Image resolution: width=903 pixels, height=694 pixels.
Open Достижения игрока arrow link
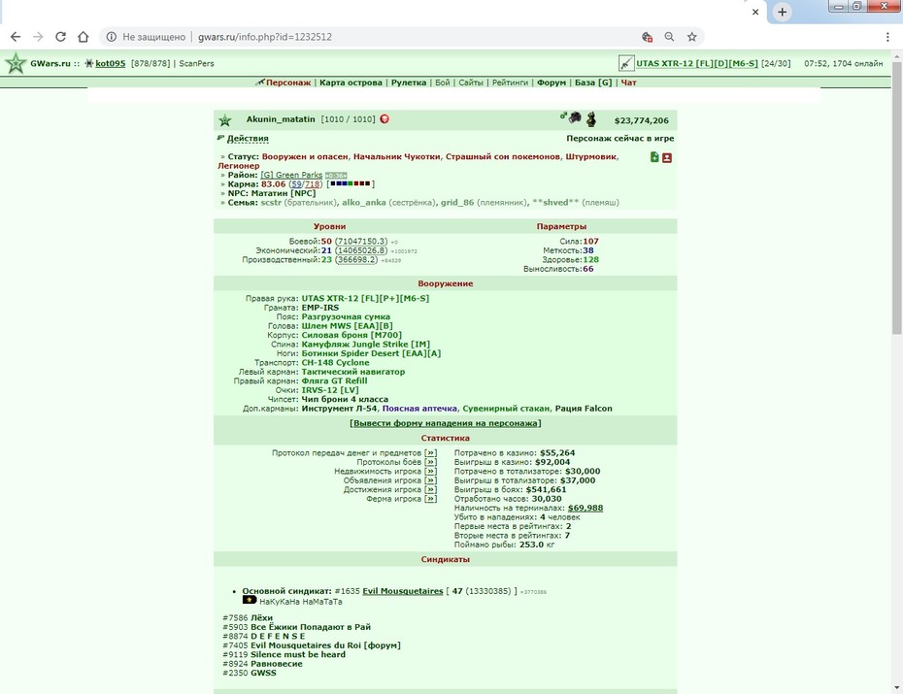(x=431, y=490)
